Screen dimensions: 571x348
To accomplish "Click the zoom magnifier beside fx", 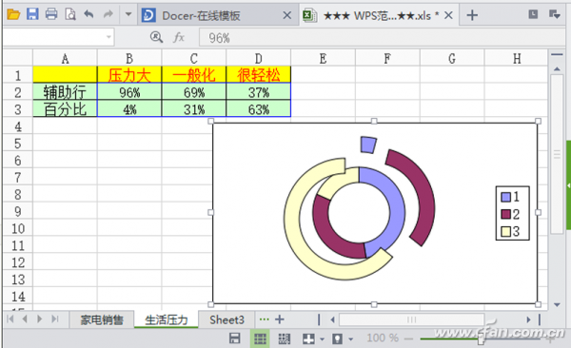I will pyautogui.click(x=156, y=37).
